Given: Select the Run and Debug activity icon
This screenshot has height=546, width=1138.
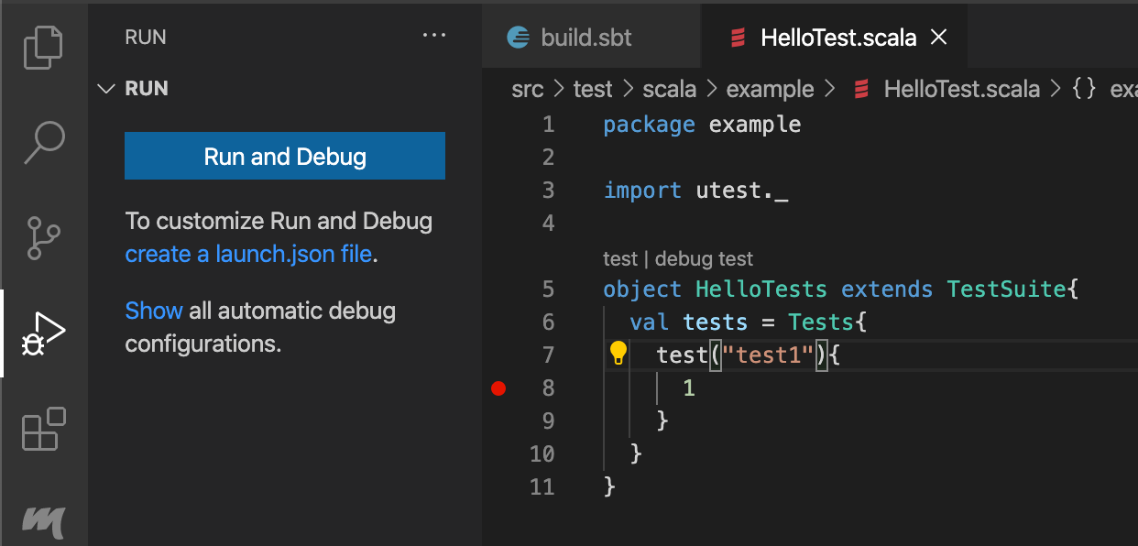Looking at the screenshot, I should 43,333.
